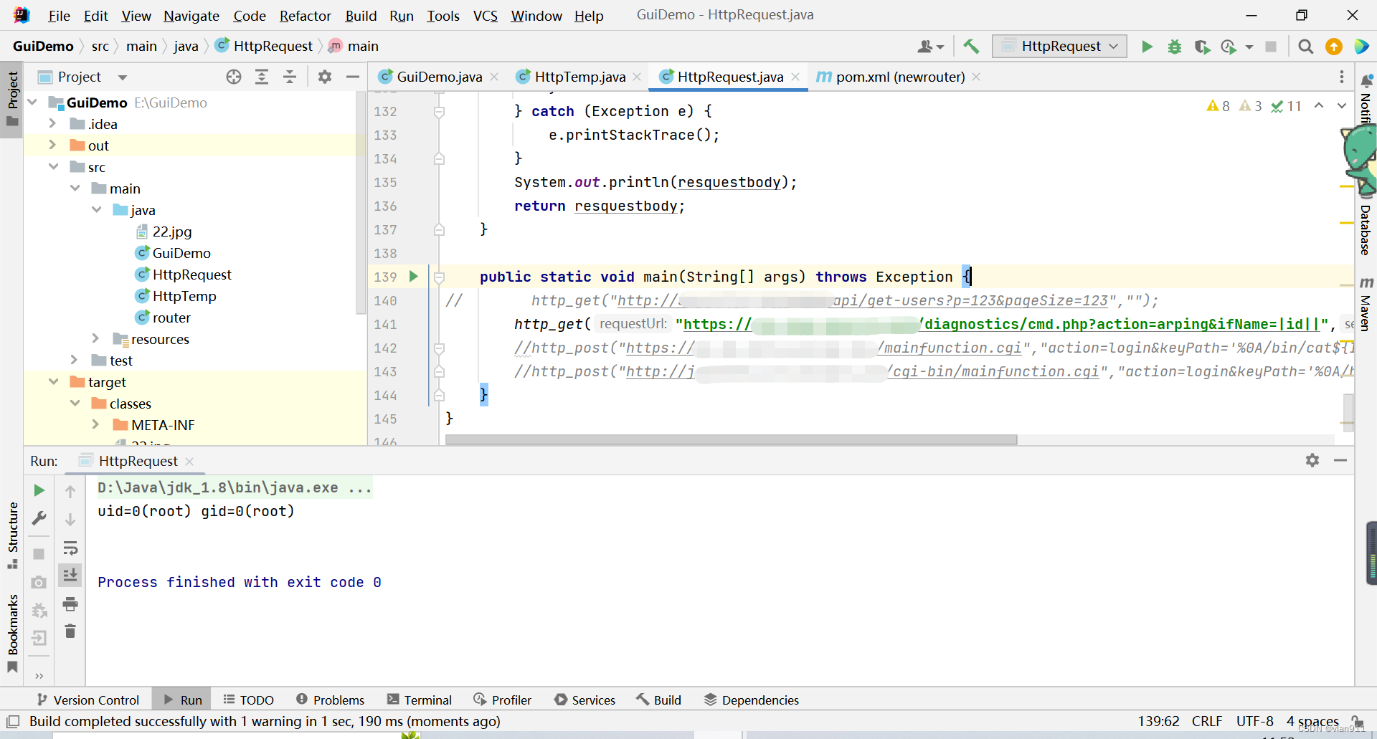1377x739 pixels.
Task: Toggle soft-wrap in Run console
Action: tap(70, 549)
